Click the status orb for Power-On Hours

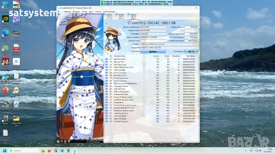[x=107, y=73]
